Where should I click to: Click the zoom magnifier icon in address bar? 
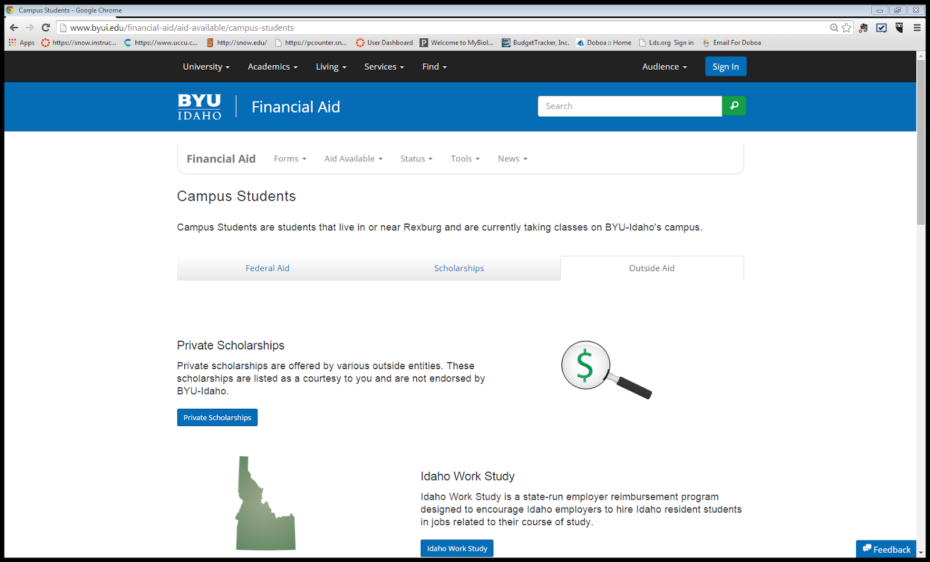tap(834, 28)
